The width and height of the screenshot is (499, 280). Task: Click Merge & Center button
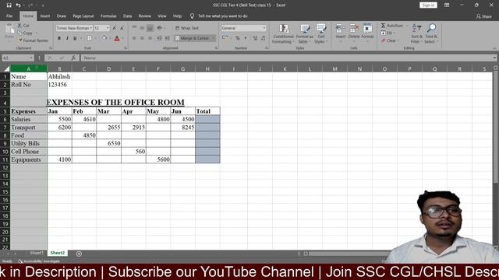(x=193, y=38)
